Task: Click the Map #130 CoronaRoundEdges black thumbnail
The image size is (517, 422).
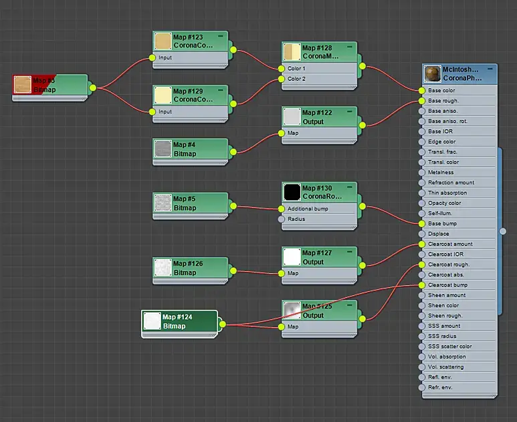Action: [x=292, y=192]
